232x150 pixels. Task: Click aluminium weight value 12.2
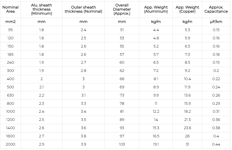156,112
